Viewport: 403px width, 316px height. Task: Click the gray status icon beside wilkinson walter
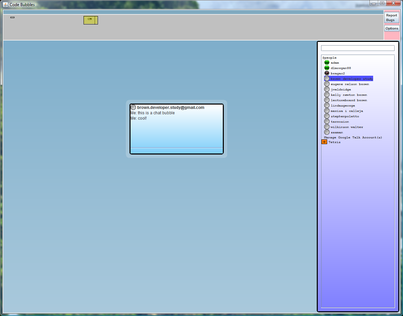point(327,127)
